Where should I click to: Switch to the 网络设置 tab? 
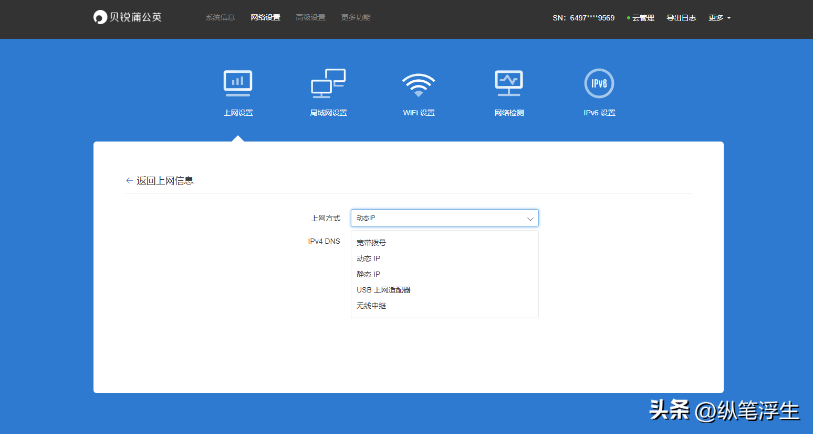point(265,17)
